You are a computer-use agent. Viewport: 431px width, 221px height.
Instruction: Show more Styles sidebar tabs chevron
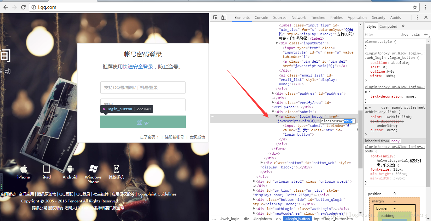(403, 26)
